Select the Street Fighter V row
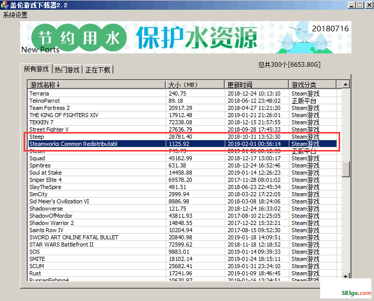 pos(182,129)
